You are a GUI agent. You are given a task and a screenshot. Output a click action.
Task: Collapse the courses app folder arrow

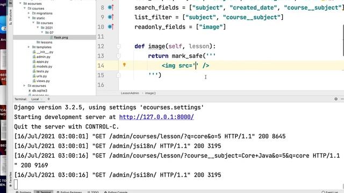pos(25,9)
